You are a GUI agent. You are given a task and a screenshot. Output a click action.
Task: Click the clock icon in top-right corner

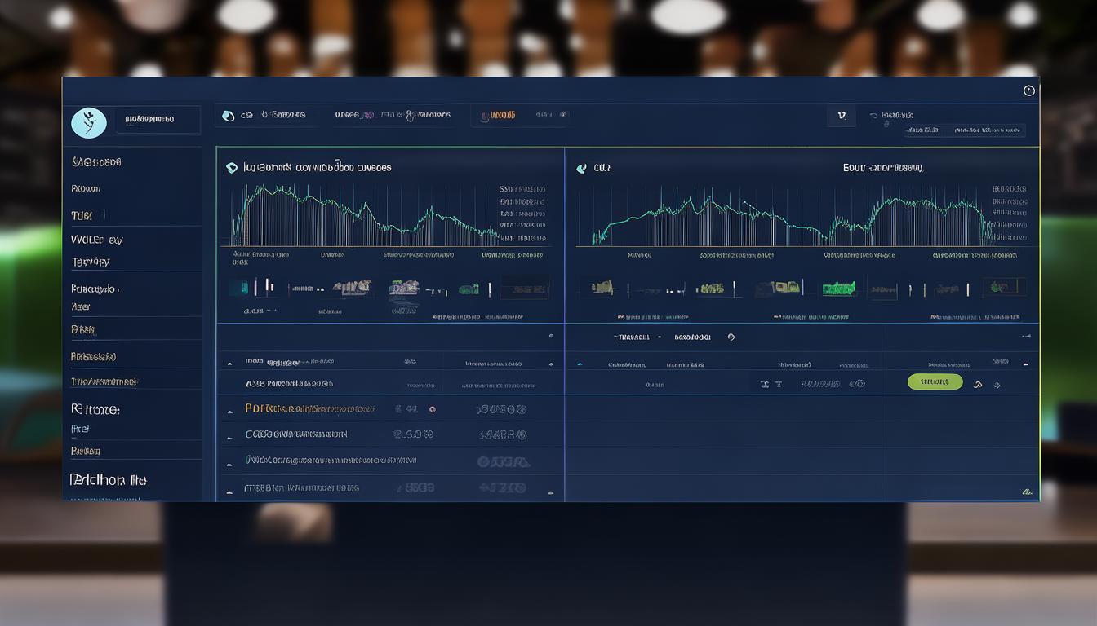[1029, 90]
